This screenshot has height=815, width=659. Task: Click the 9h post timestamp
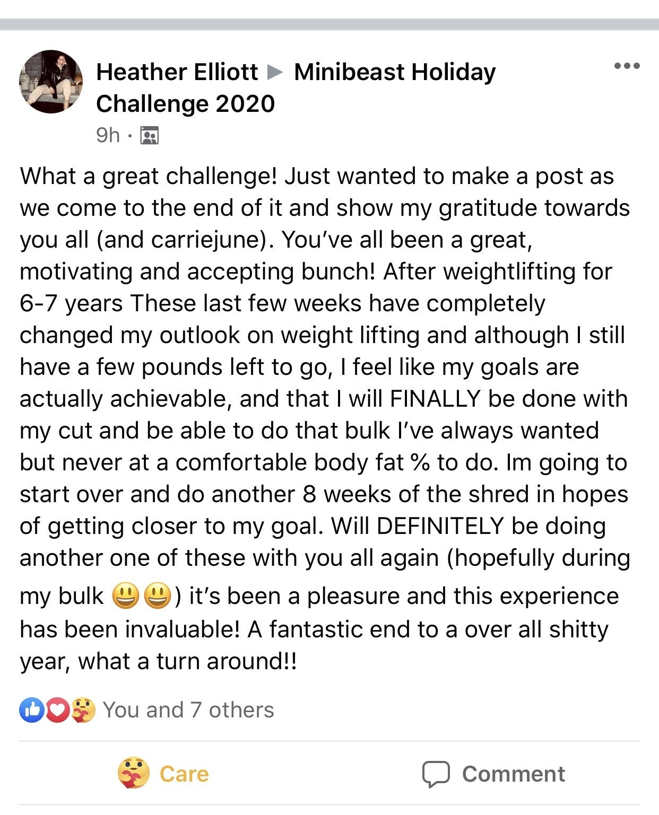coord(108,136)
